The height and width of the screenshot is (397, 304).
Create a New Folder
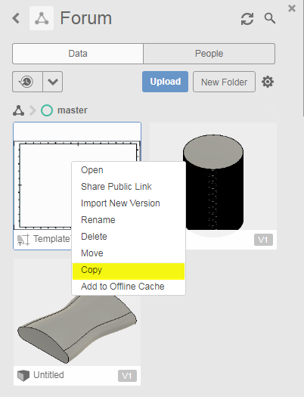224,82
